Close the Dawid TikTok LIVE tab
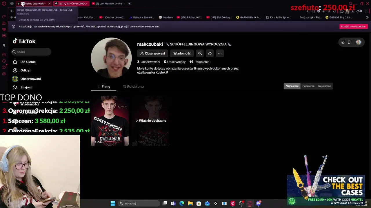Viewport: 371px width, 208px height. [49, 3]
